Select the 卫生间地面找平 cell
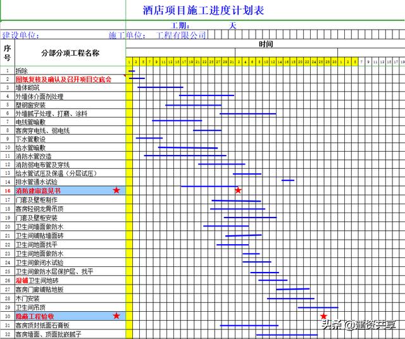The image size is (405, 339). [x=70, y=245]
